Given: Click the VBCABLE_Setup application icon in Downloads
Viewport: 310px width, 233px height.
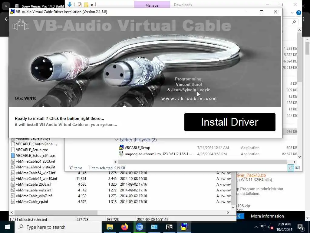Looking at the screenshot, I should (121, 147).
